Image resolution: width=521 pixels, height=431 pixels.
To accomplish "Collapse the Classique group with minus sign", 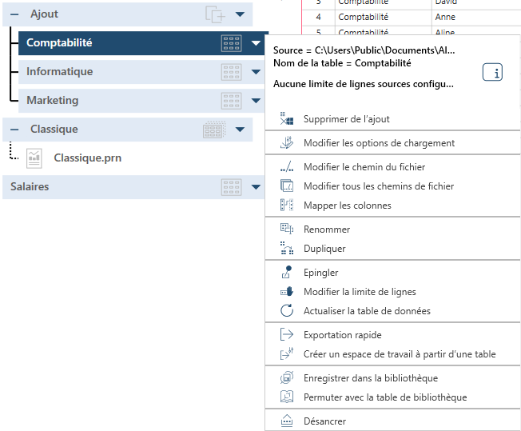I will 14,130.
